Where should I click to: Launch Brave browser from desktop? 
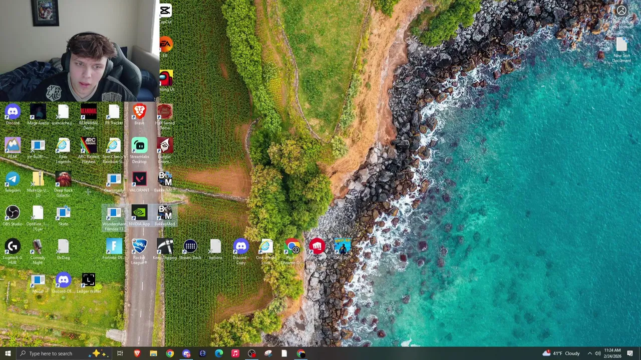pyautogui.click(x=139, y=114)
